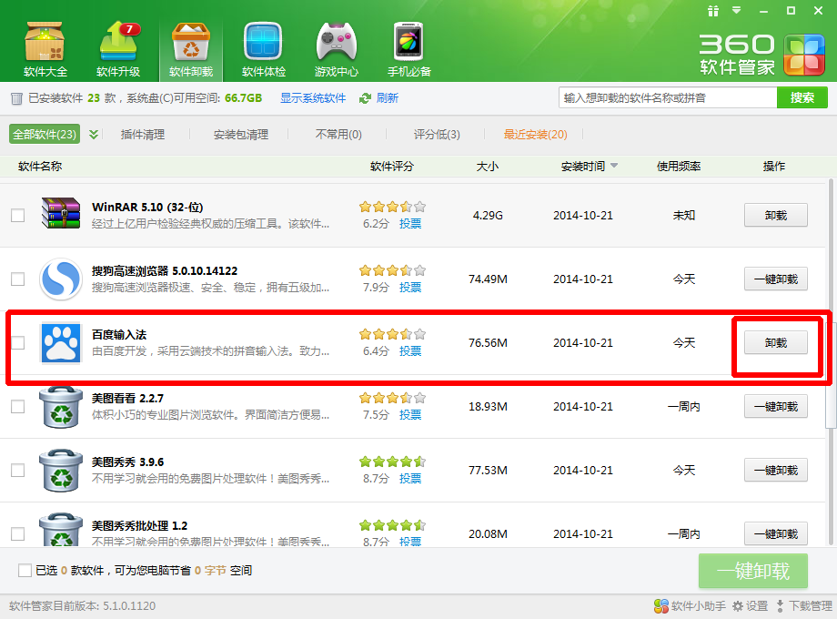
Task: Click the green 刷新 refresh icon
Action: [x=366, y=98]
